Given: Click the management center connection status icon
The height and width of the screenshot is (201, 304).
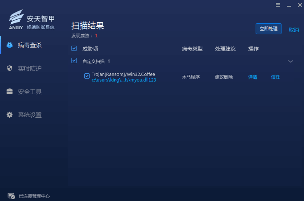Looking at the screenshot, I should pyautogui.click(x=11, y=196).
